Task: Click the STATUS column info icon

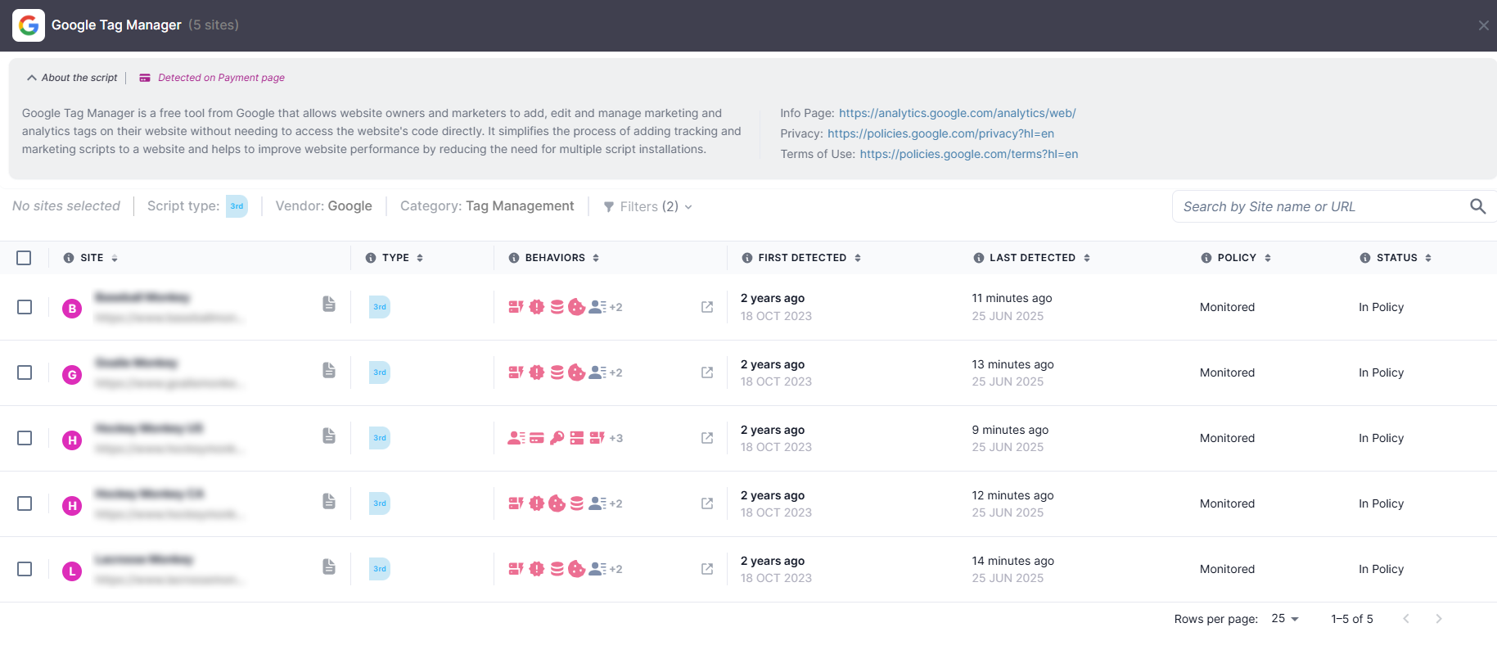Action: 1365,258
